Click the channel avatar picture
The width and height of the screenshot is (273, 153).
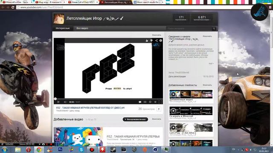59,19
